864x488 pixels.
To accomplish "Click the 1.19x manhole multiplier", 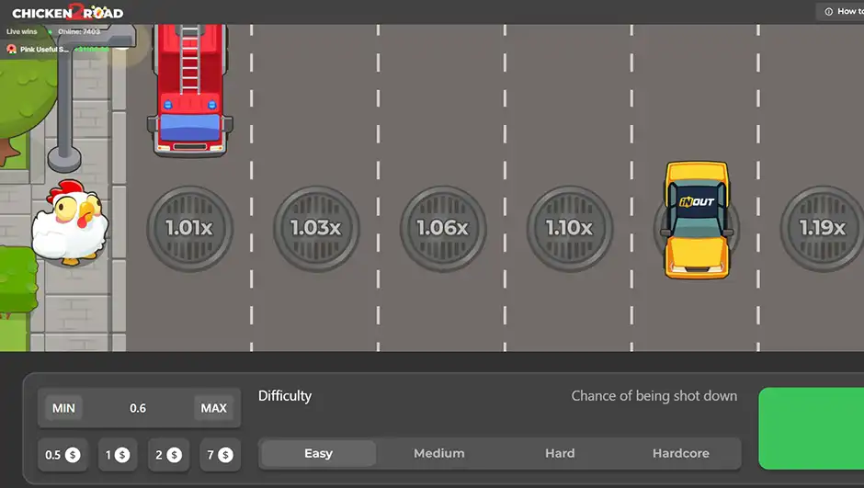I will point(822,228).
